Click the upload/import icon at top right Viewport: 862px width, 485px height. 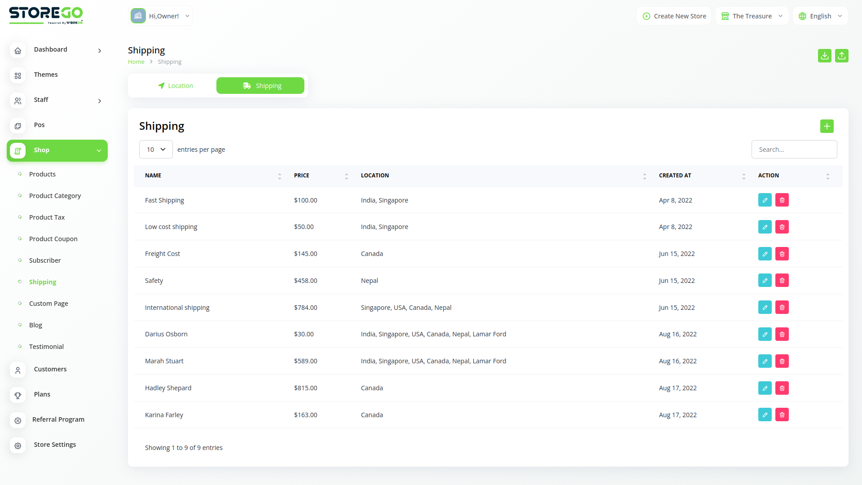click(x=842, y=56)
